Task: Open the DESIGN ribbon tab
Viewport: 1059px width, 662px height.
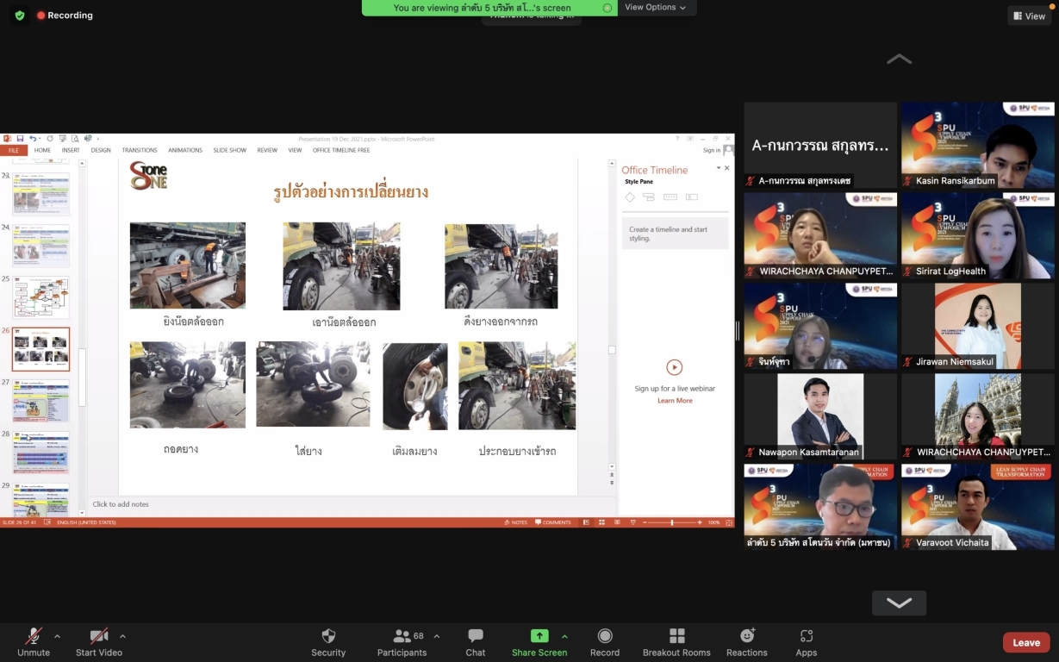Action: click(x=101, y=150)
